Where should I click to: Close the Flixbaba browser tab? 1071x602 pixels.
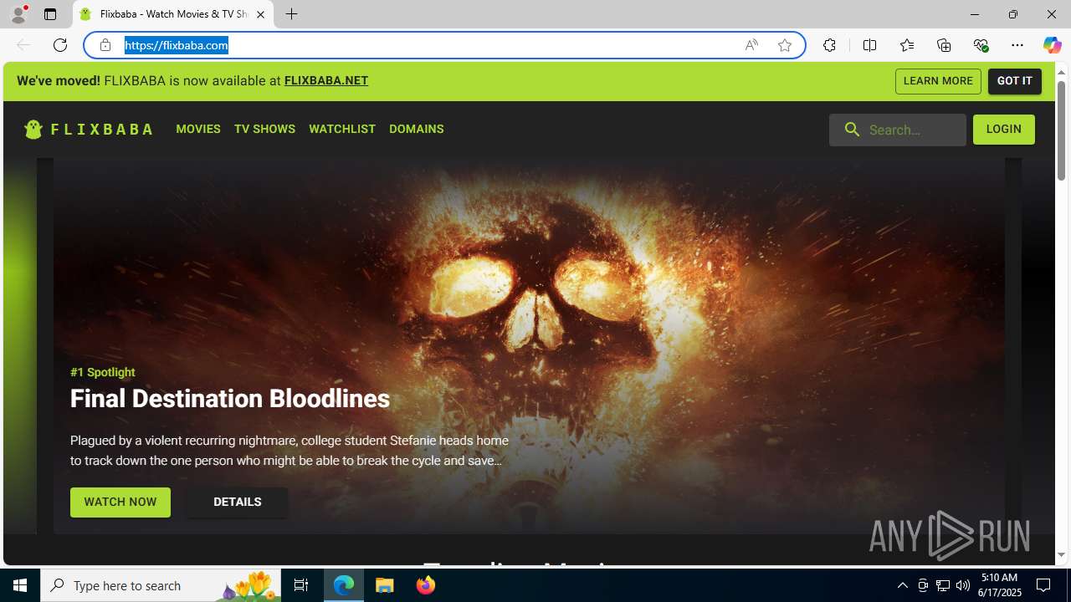(260, 14)
